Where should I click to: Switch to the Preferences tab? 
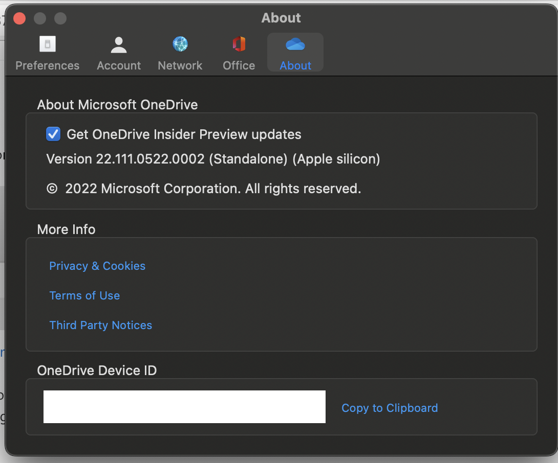click(47, 51)
